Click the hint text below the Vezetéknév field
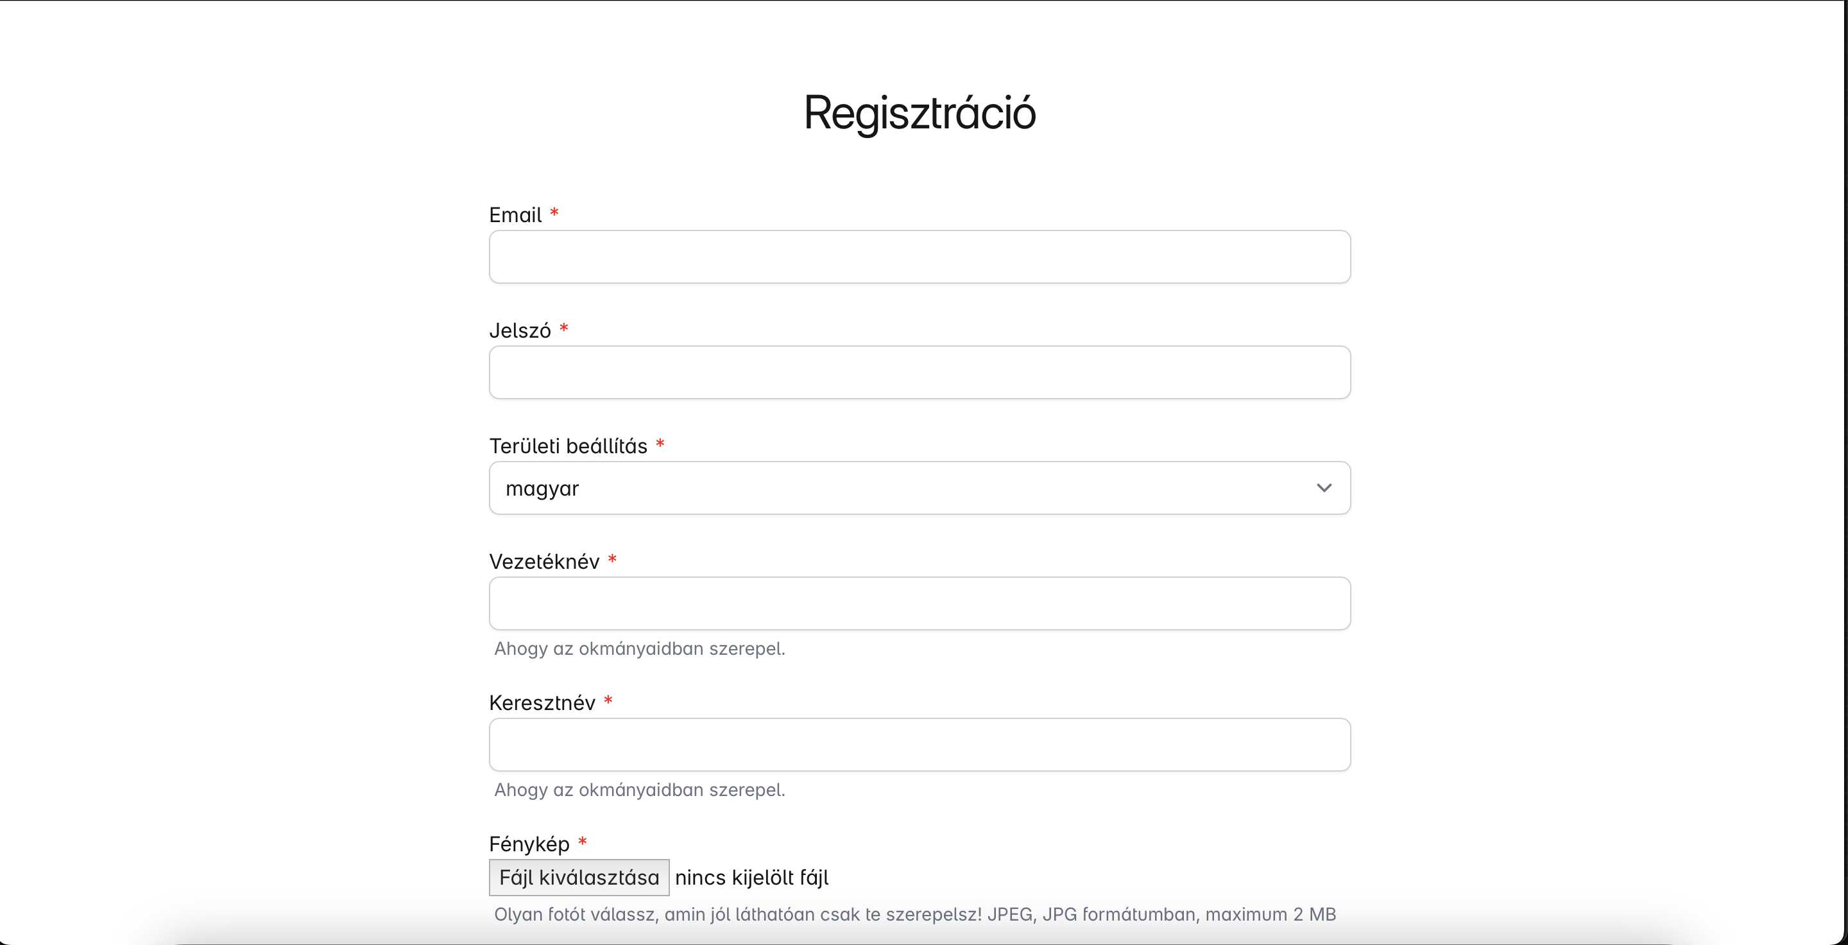The height and width of the screenshot is (945, 1848). coord(639,648)
